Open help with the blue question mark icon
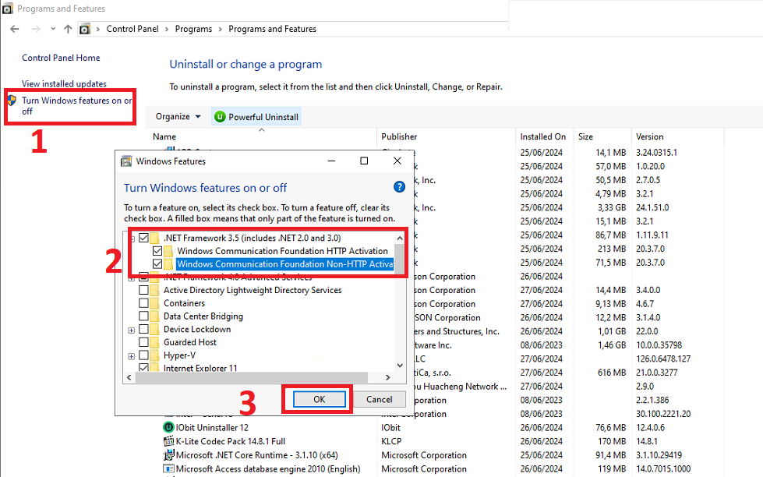Screen dimensions: 763x477 [399, 187]
